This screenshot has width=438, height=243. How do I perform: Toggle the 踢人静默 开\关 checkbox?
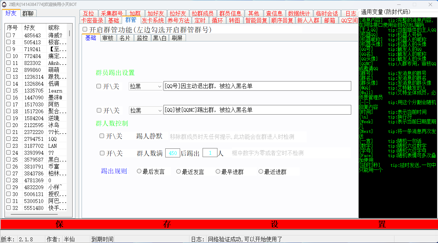[102, 136]
